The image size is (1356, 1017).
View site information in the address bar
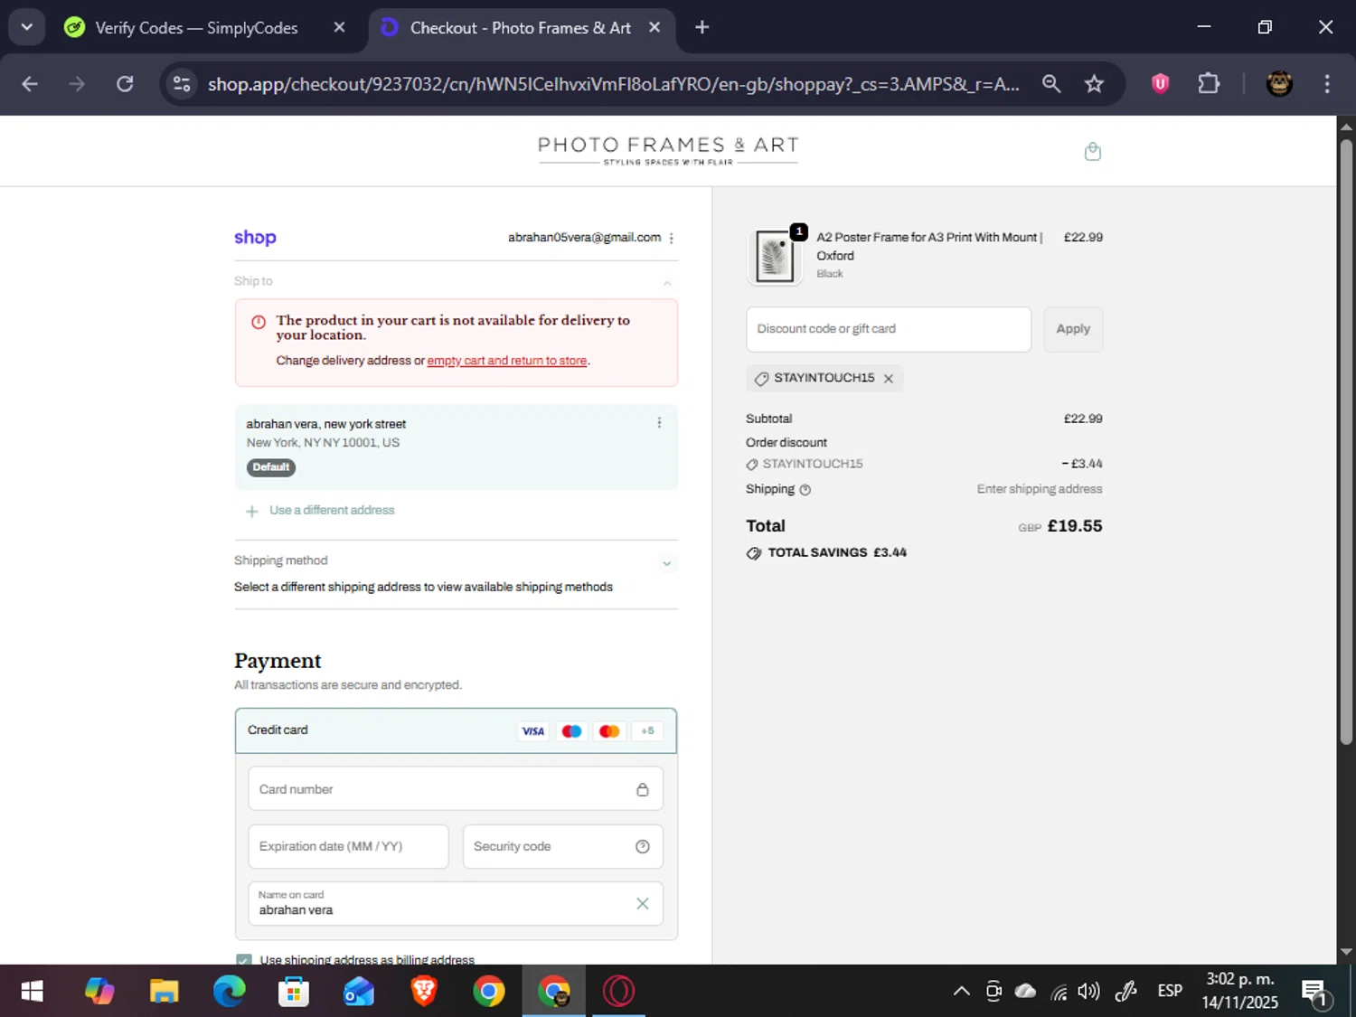182,84
